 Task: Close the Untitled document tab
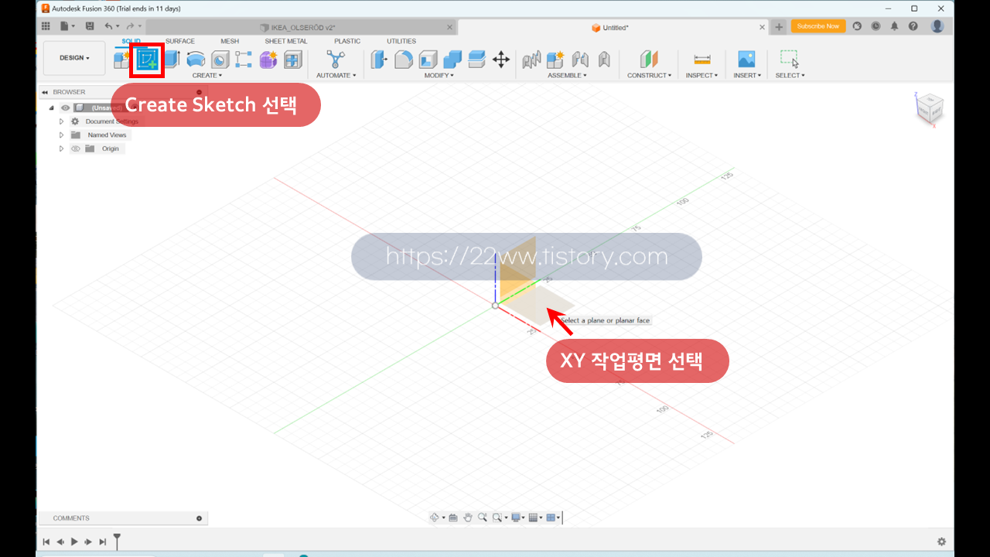coord(762,27)
